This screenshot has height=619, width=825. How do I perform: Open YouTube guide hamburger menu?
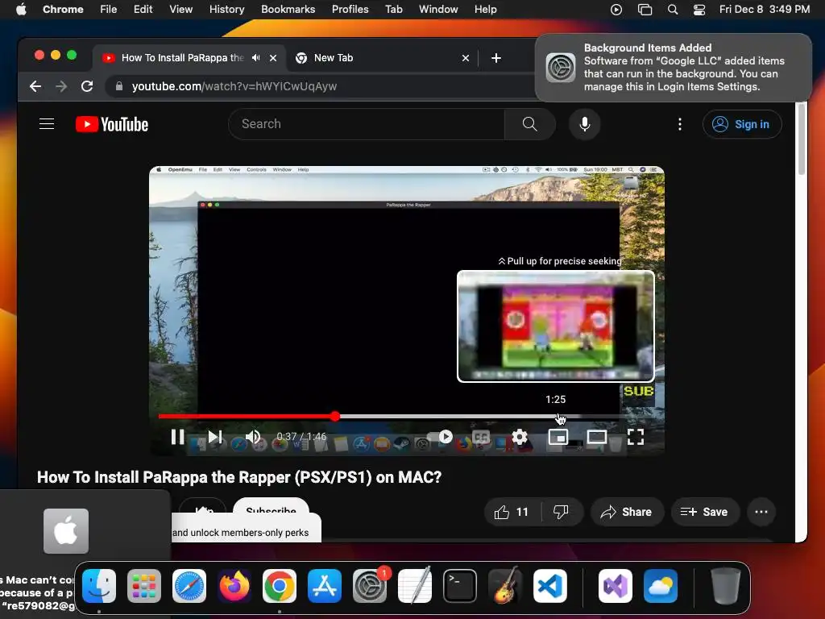pos(47,123)
